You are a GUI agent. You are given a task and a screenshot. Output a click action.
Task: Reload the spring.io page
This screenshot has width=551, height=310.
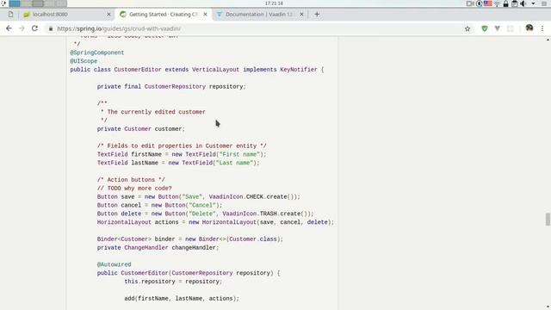pyautogui.click(x=34, y=28)
